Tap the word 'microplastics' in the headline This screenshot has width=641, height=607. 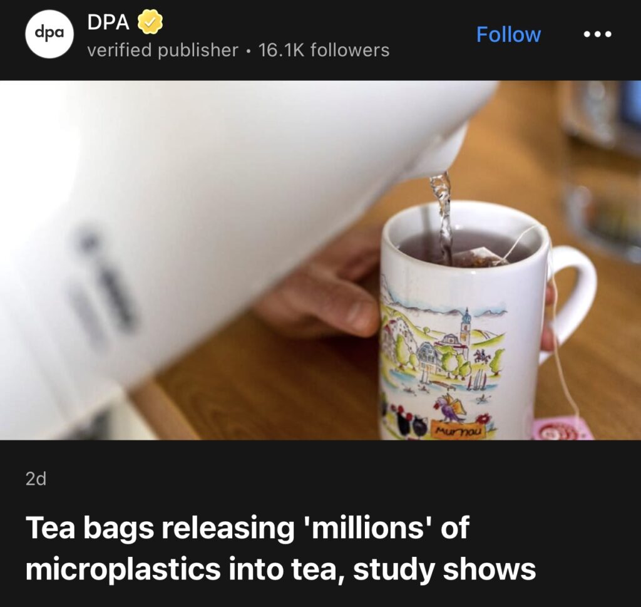[x=123, y=570]
